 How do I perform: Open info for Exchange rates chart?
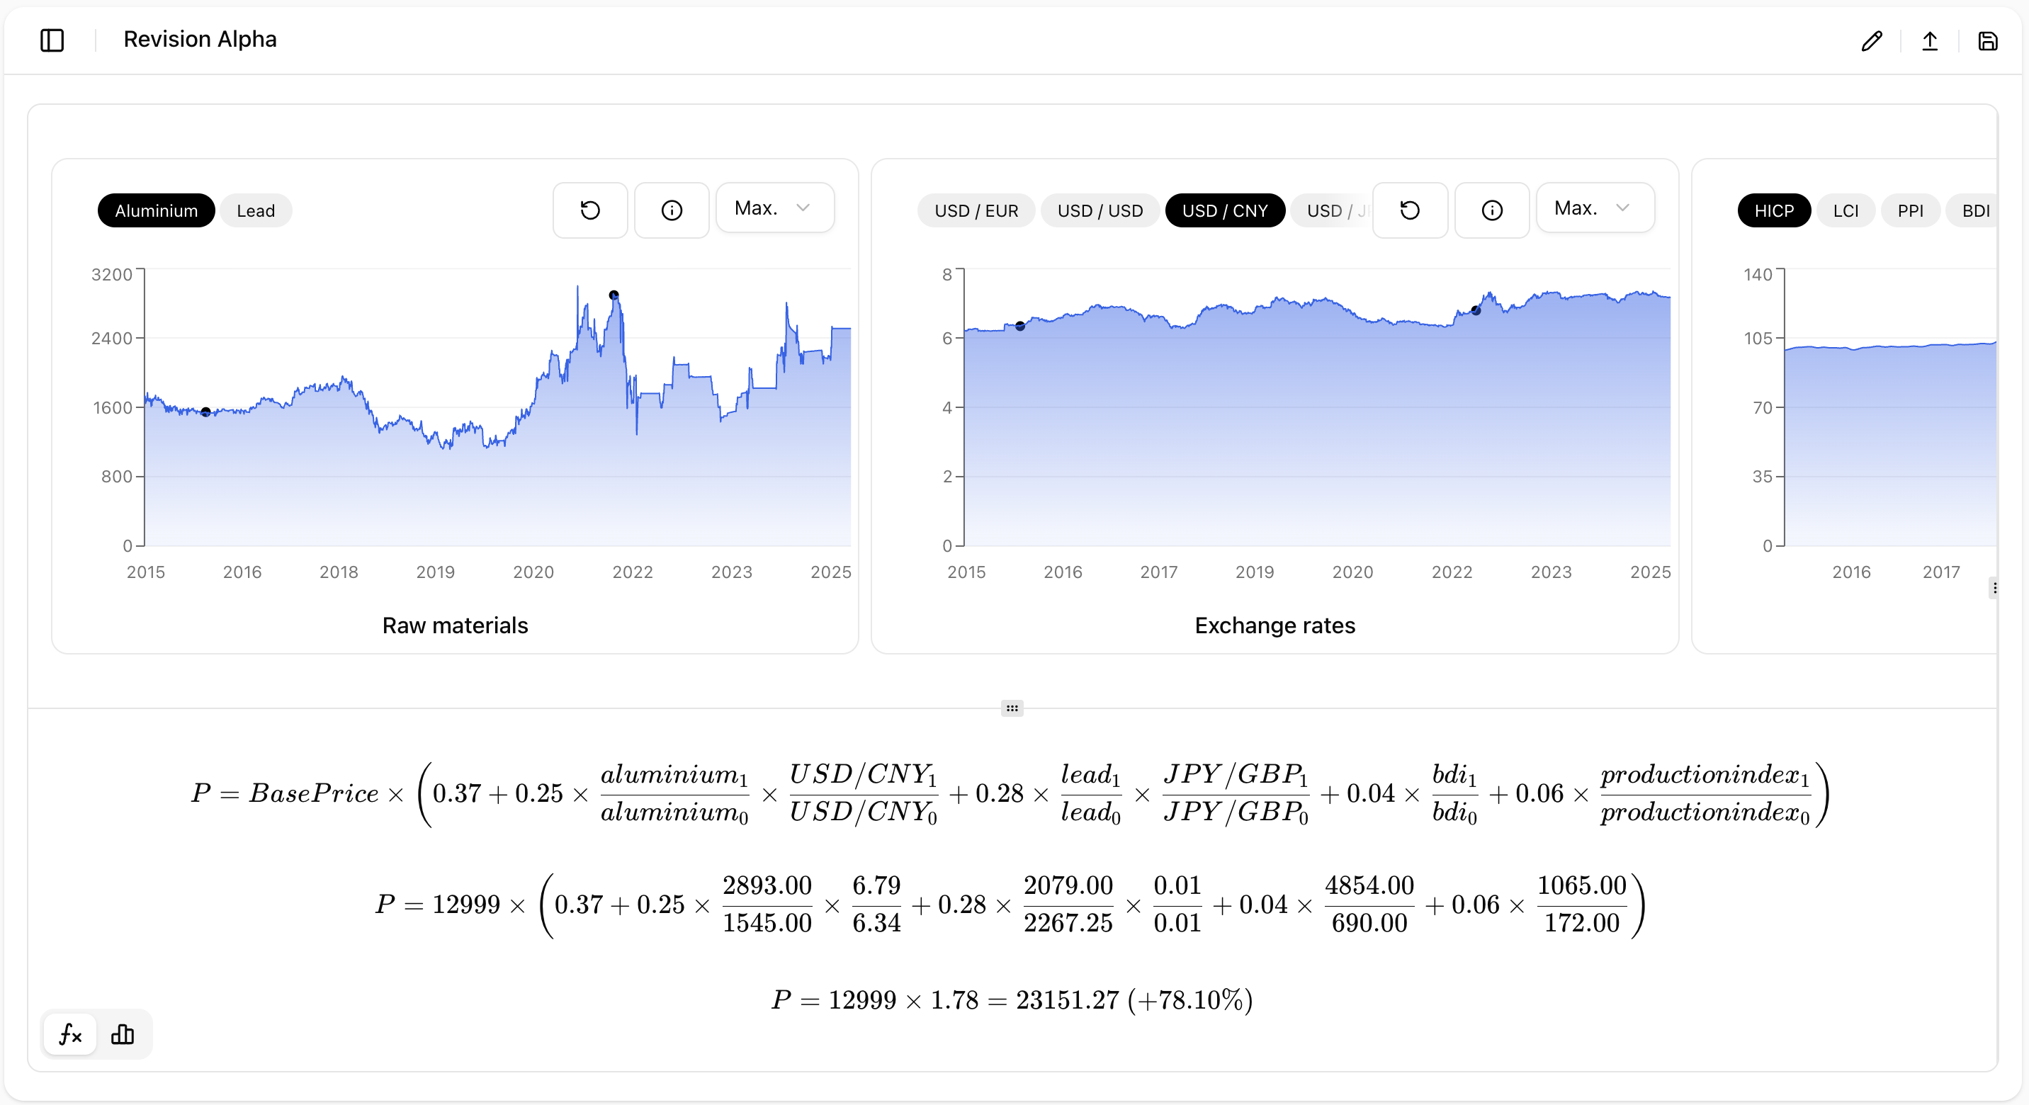click(1491, 210)
